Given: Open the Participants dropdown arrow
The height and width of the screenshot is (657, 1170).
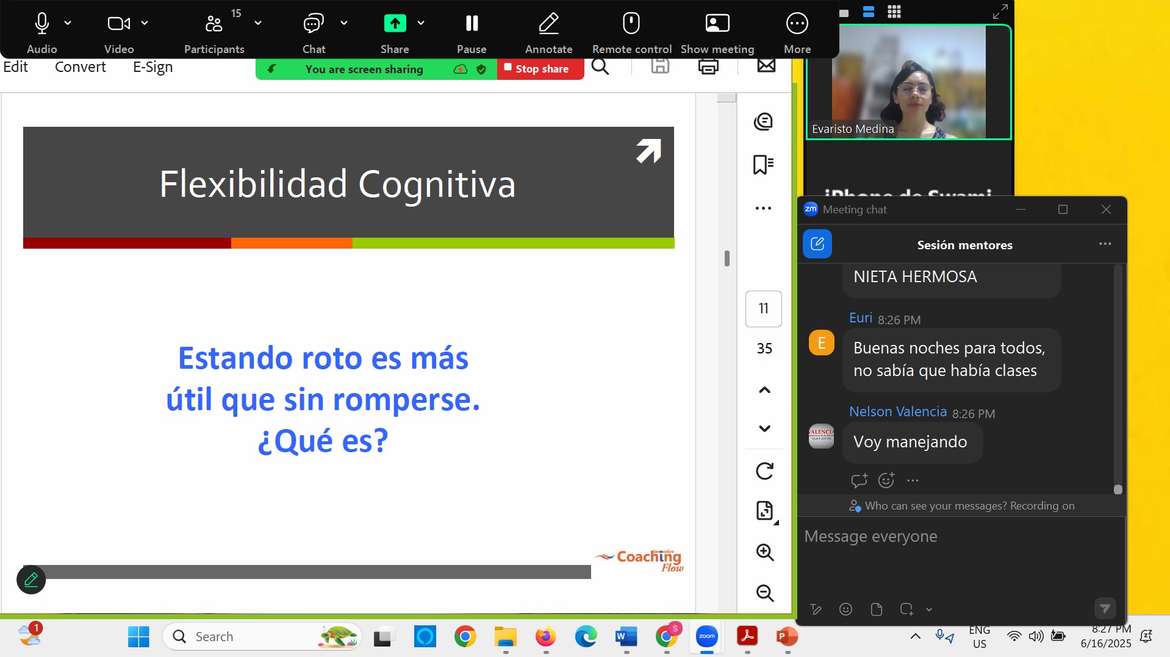Looking at the screenshot, I should tap(258, 23).
